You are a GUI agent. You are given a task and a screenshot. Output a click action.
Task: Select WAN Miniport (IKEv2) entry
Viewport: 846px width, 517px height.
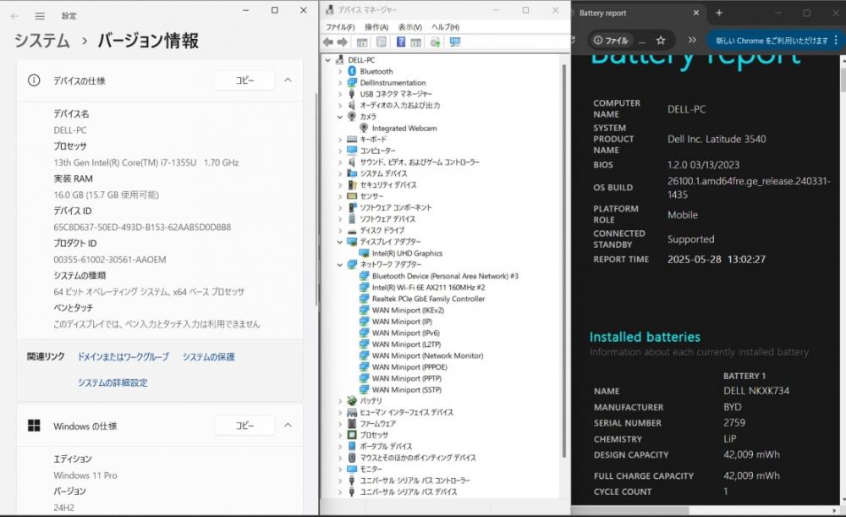click(408, 310)
